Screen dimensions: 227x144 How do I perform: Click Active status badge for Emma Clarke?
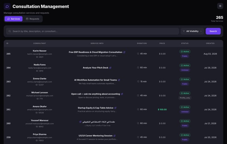tap(185, 79)
